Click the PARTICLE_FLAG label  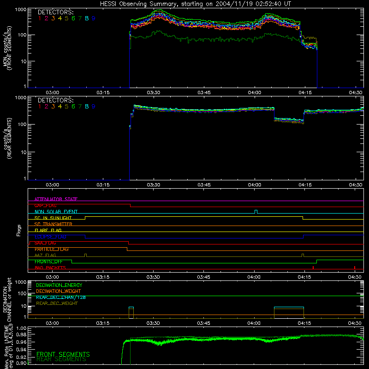pyautogui.click(x=52, y=249)
